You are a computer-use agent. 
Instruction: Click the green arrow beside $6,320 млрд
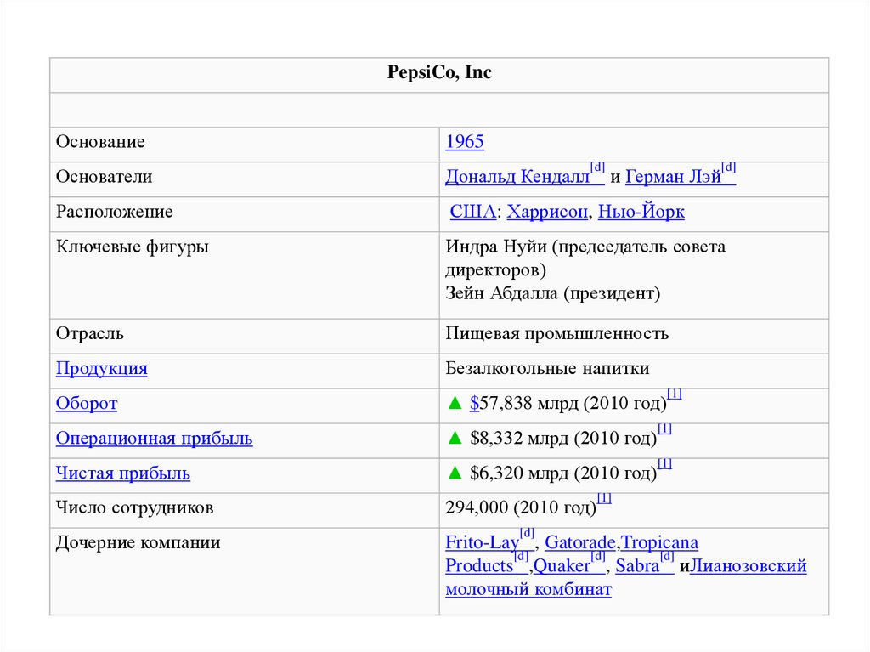[x=453, y=473]
